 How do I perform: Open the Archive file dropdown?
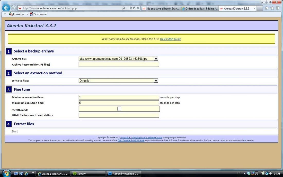click(x=118, y=59)
